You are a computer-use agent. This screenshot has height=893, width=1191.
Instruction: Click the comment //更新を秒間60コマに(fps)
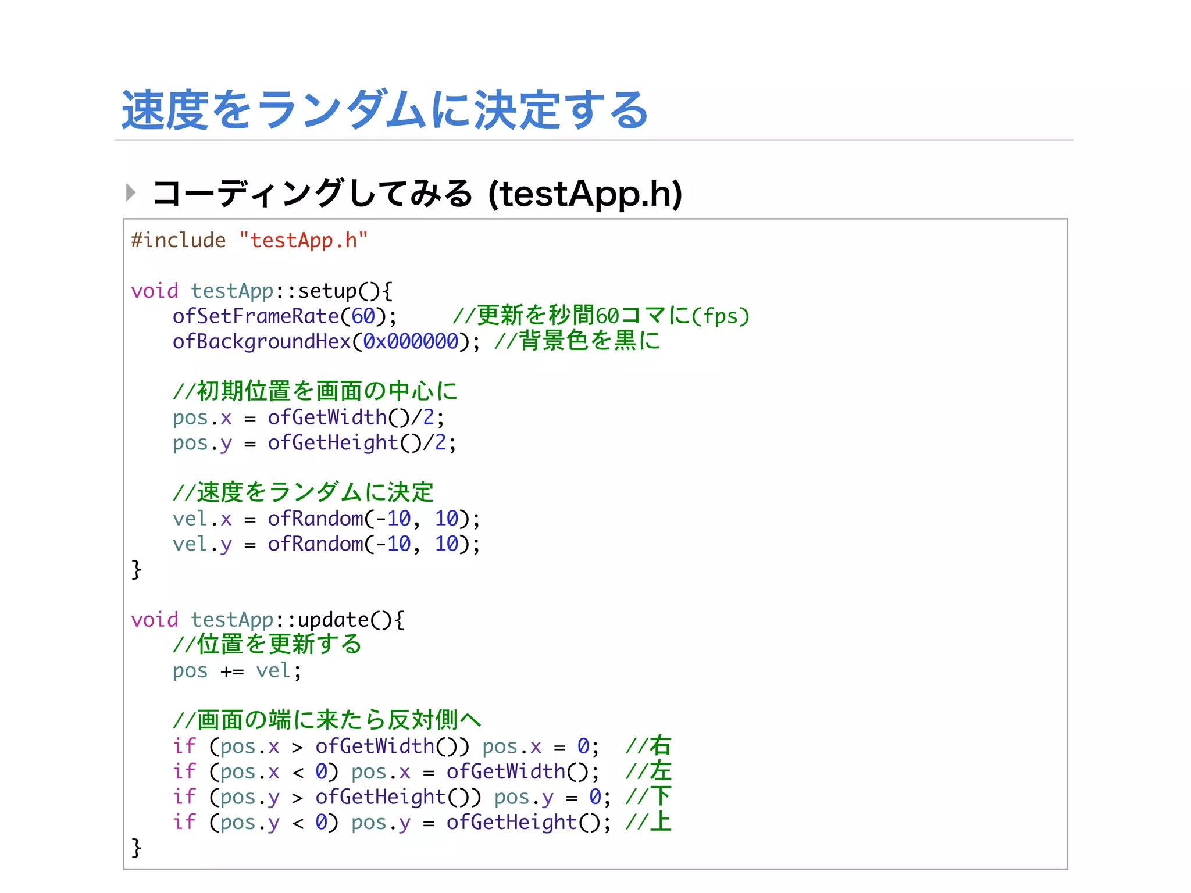point(601,316)
